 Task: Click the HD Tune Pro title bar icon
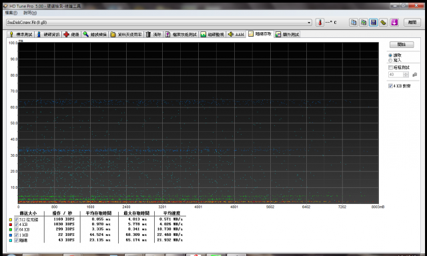click(5, 6)
